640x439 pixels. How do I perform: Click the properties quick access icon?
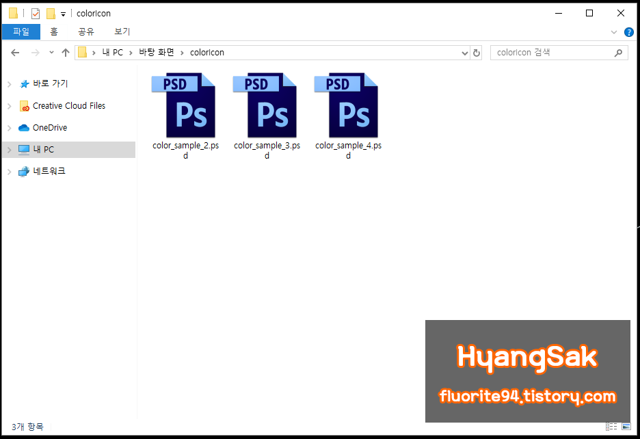point(36,14)
